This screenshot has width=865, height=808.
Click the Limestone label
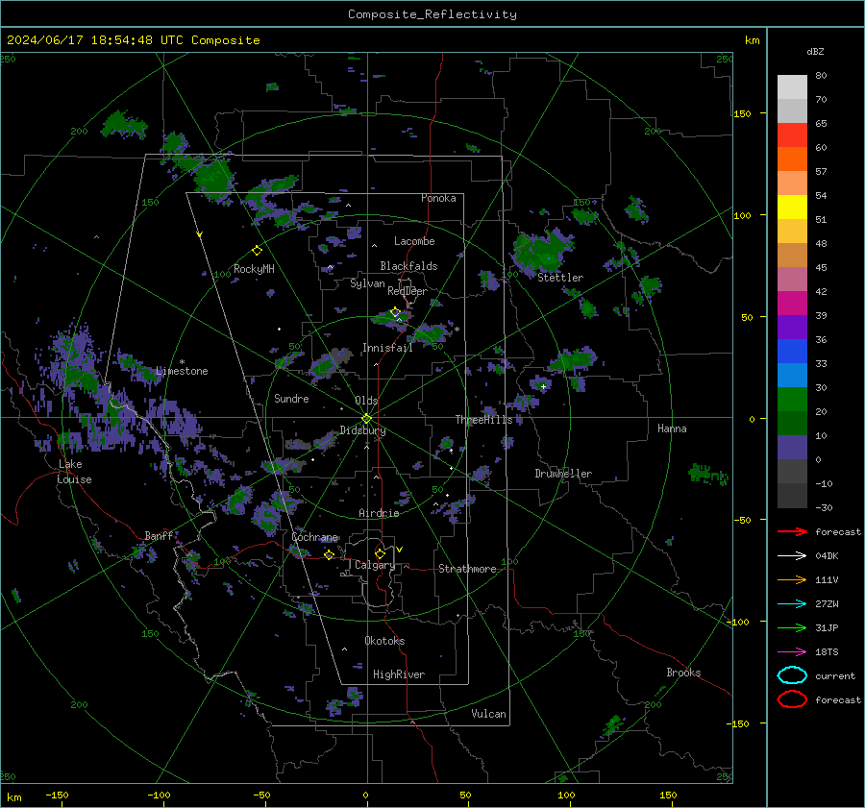(x=182, y=371)
